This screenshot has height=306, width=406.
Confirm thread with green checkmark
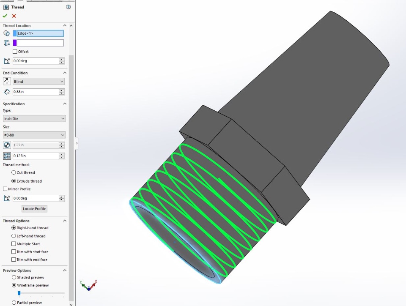(x=5, y=16)
